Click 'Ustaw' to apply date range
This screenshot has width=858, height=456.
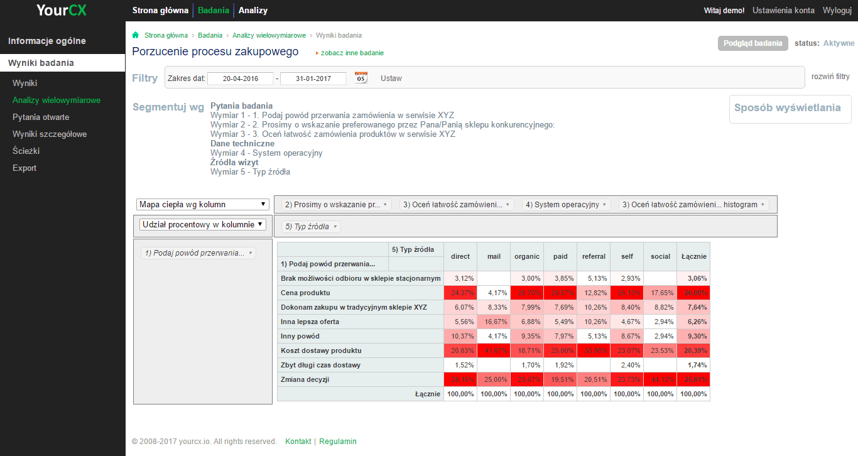point(391,79)
